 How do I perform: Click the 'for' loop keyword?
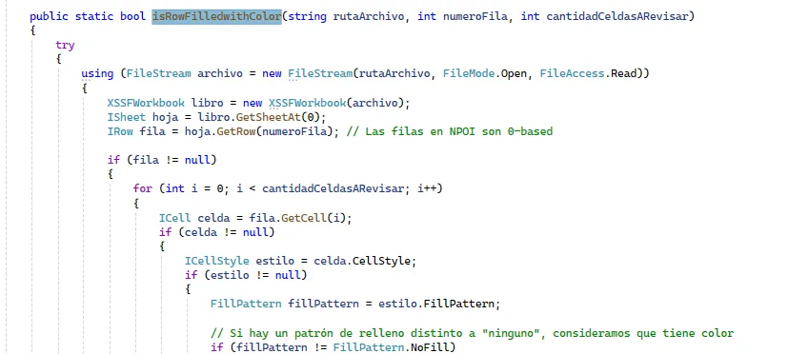[143, 188]
